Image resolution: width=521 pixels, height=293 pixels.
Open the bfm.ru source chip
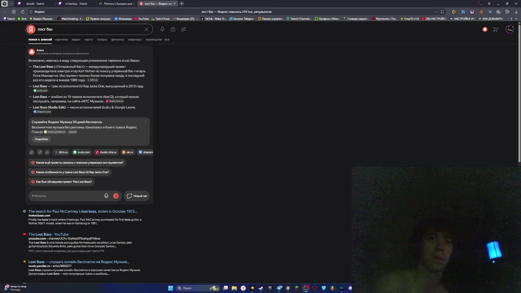(x=61, y=152)
